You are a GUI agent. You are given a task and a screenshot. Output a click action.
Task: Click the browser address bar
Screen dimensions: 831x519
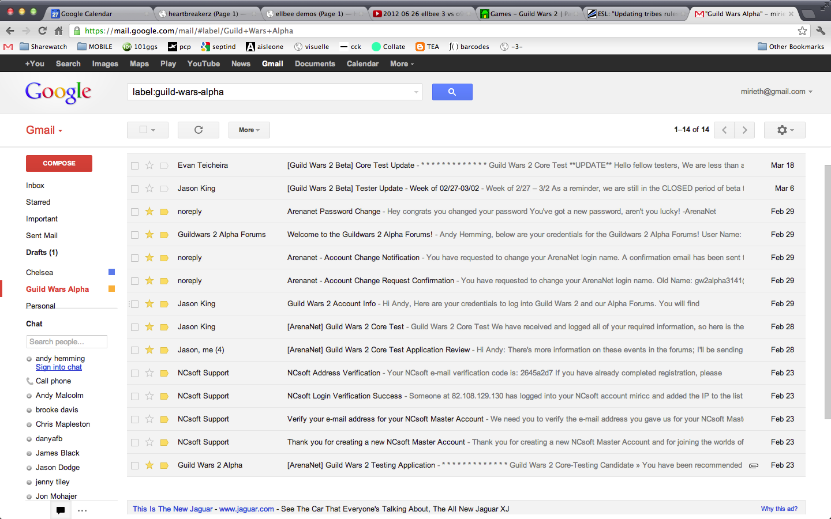pyautogui.click(x=439, y=31)
